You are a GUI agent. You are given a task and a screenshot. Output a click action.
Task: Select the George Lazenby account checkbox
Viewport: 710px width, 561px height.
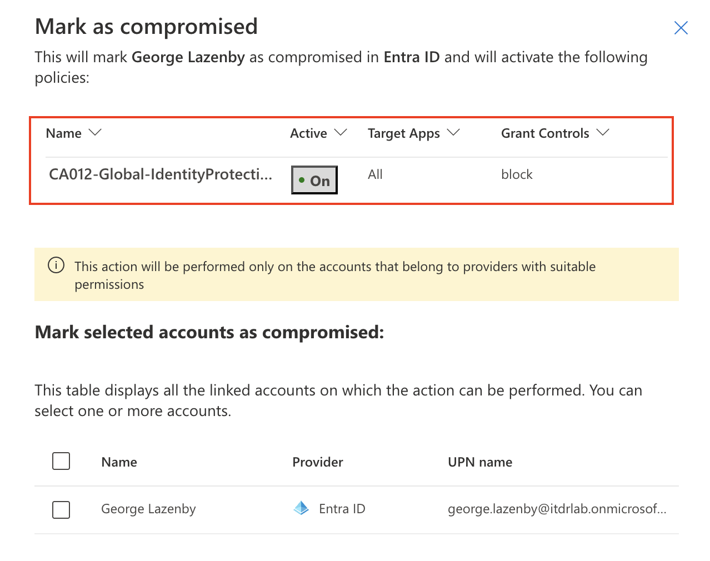(x=61, y=509)
